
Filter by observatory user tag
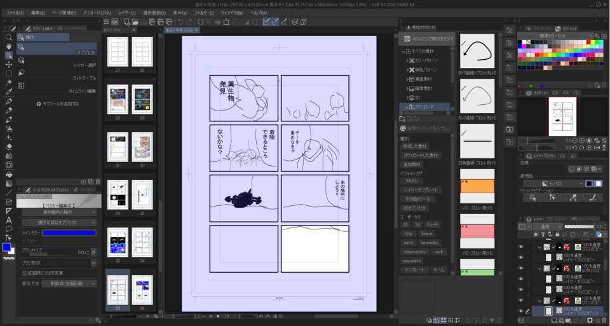415,252
